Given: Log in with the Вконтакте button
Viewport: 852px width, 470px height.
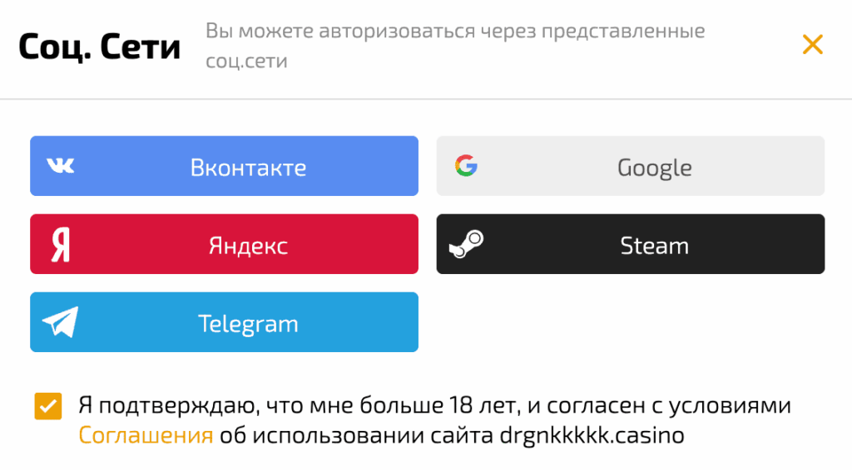Looking at the screenshot, I should point(248,167).
